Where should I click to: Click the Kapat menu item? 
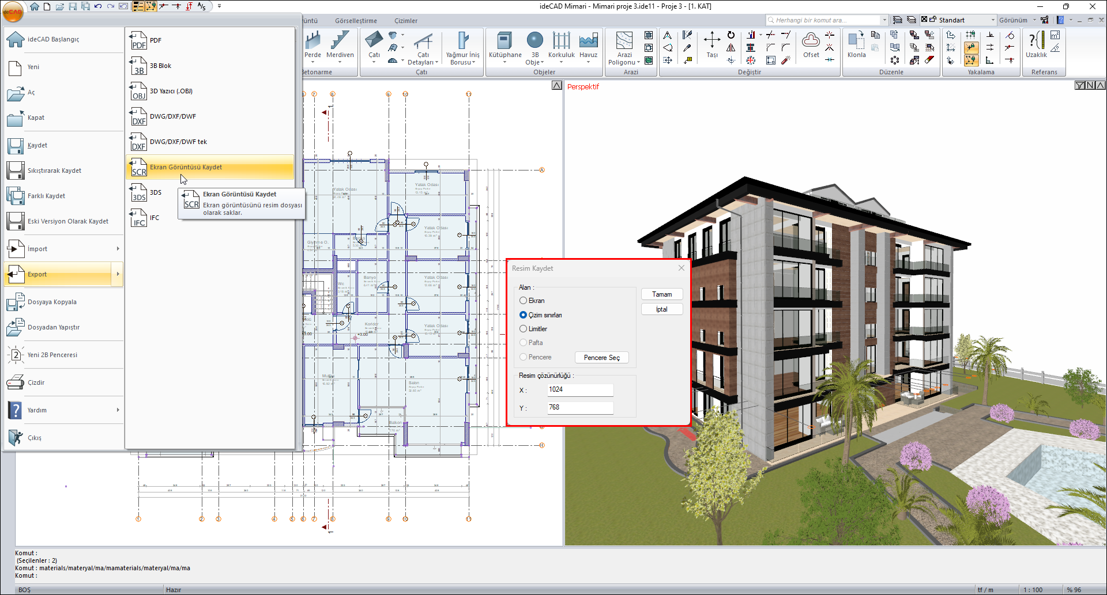pyautogui.click(x=63, y=118)
